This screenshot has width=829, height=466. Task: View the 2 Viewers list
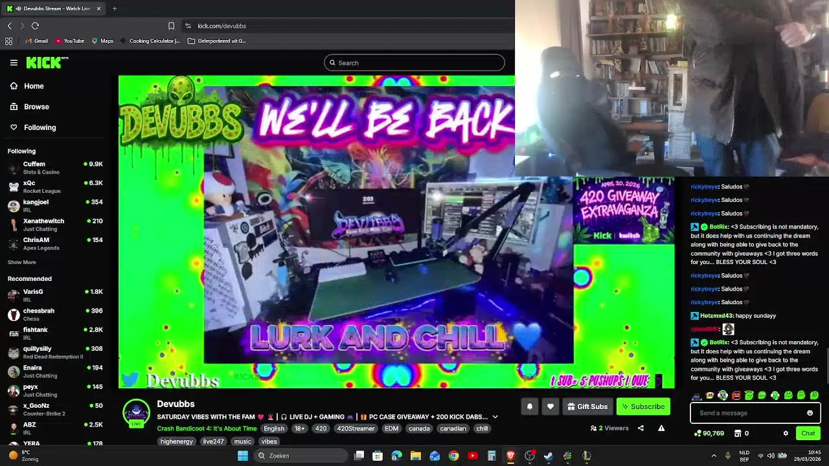[609, 428]
